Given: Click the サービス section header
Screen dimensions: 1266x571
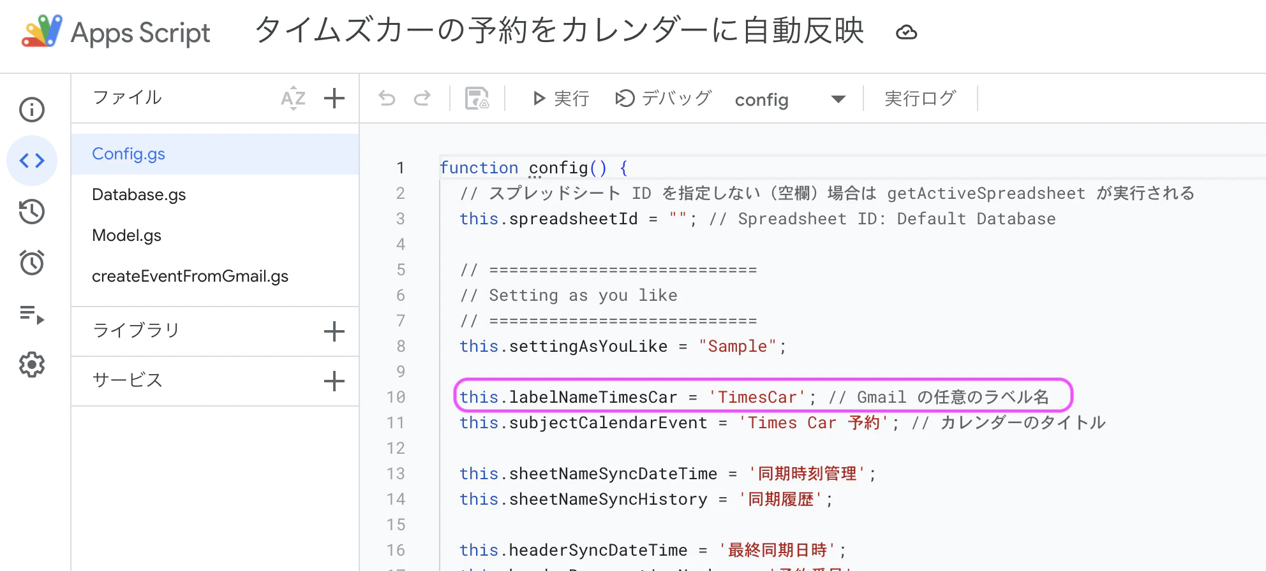Looking at the screenshot, I should 128,380.
